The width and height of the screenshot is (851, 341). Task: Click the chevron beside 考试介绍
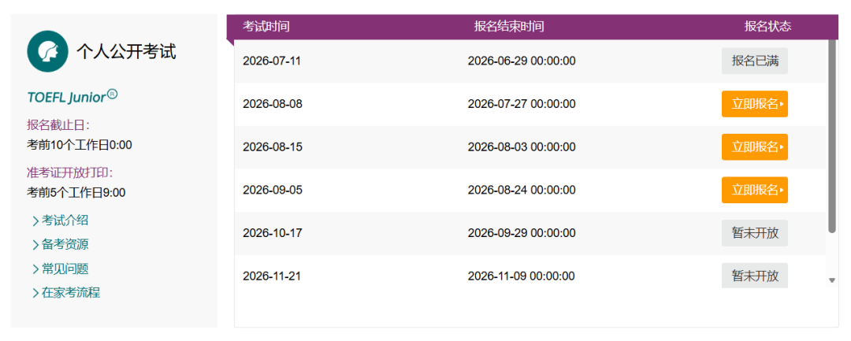pos(35,221)
